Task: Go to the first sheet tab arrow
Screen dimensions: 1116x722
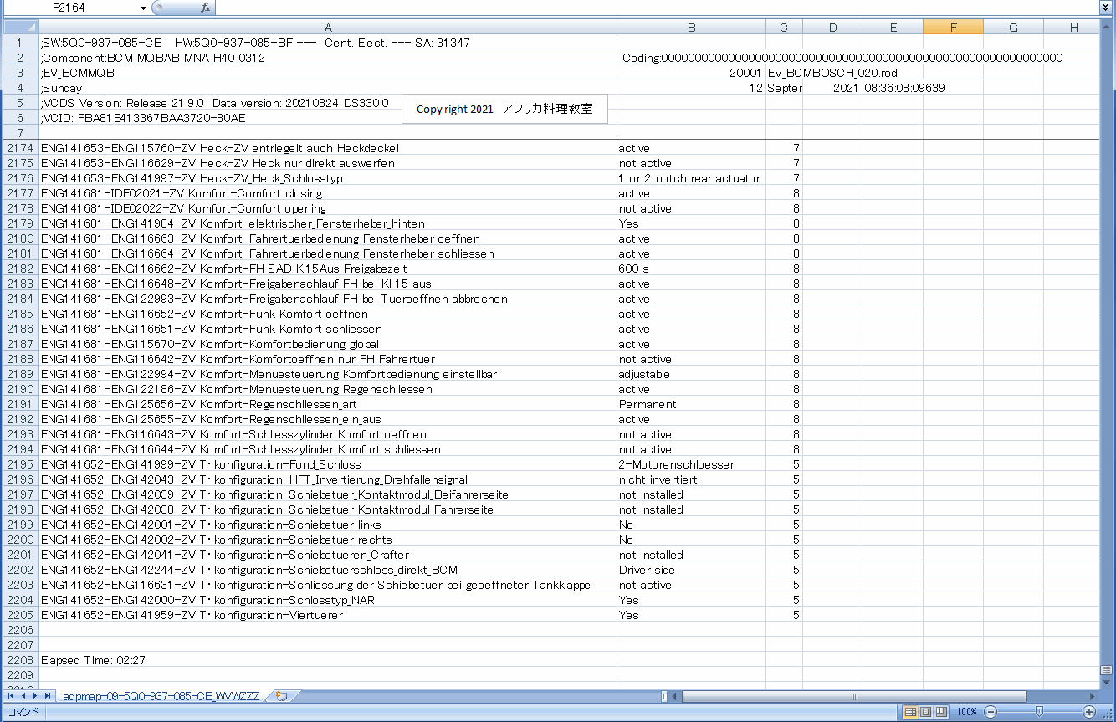Action: tap(11, 696)
